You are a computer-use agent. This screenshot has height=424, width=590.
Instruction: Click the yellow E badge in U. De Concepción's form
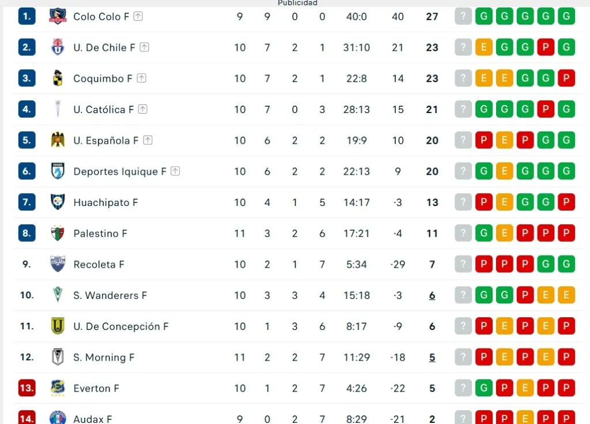coord(504,326)
